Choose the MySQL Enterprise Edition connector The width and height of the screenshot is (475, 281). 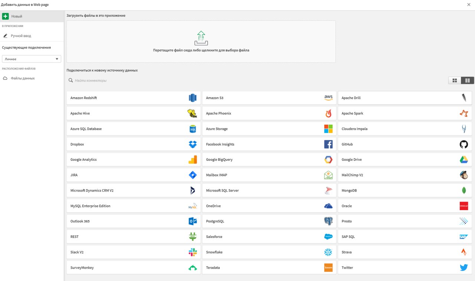click(134, 206)
